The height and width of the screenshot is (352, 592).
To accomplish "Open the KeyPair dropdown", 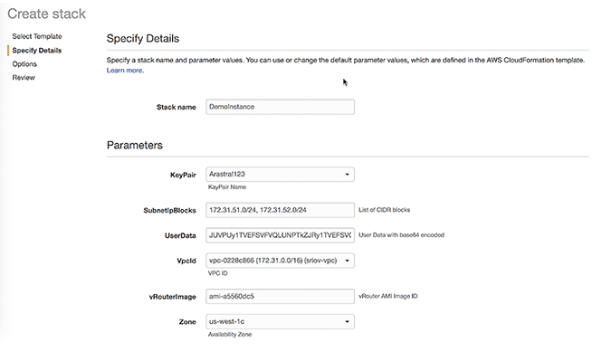I will point(280,175).
